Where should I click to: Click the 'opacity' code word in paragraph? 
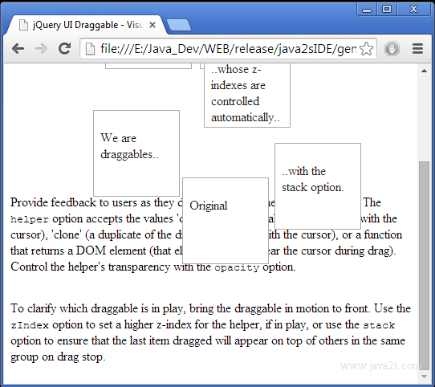[x=237, y=267]
